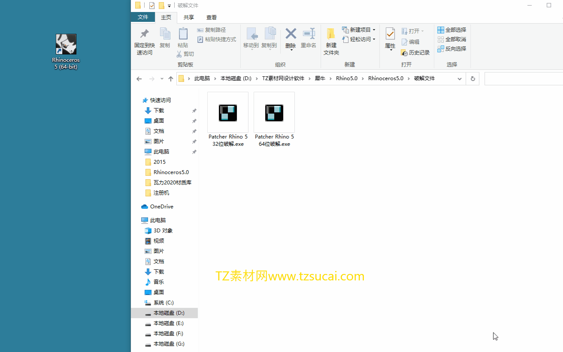Click Rhino5.0 breadcrumb segment
This screenshot has width=563, height=352.
(x=347, y=78)
